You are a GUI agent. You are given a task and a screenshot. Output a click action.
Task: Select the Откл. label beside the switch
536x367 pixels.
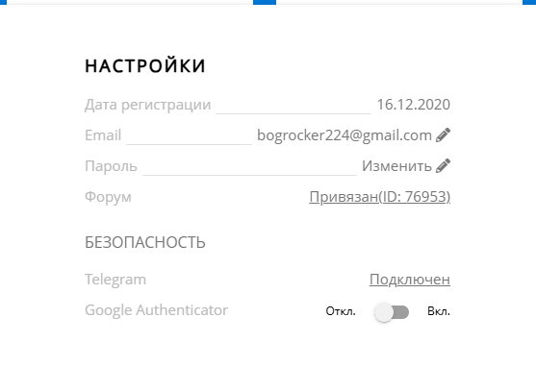click(341, 311)
